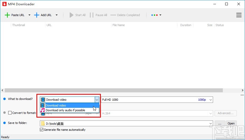Click the Advanced... button
The height and width of the screenshot is (140, 245).
click(x=225, y=113)
